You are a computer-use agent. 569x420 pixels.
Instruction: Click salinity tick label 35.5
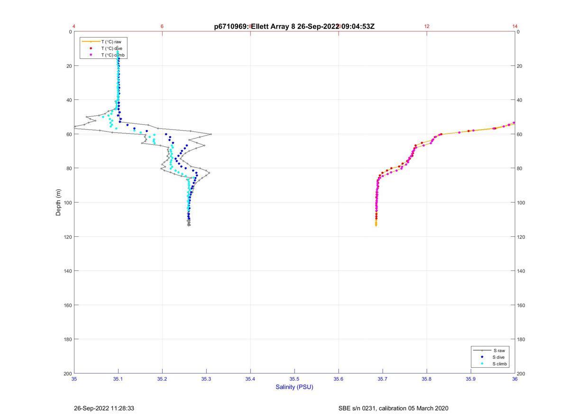pos(294,379)
